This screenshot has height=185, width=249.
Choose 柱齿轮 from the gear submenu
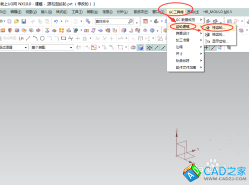219,28
